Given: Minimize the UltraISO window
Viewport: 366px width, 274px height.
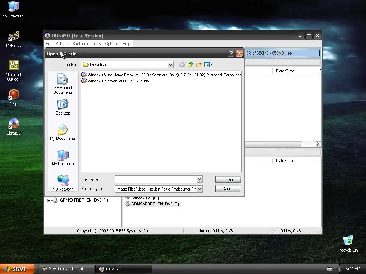Looking at the screenshot, I should coord(300,36).
